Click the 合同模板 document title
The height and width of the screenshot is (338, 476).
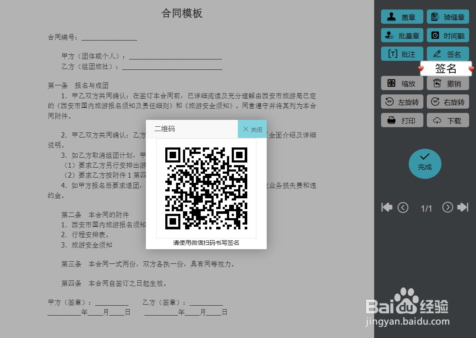[x=182, y=13]
